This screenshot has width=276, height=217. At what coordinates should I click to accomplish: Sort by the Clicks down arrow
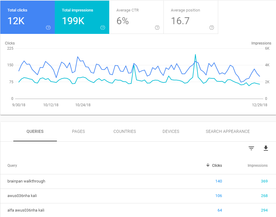click(x=208, y=165)
